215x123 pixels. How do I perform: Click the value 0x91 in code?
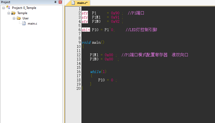(115, 17)
